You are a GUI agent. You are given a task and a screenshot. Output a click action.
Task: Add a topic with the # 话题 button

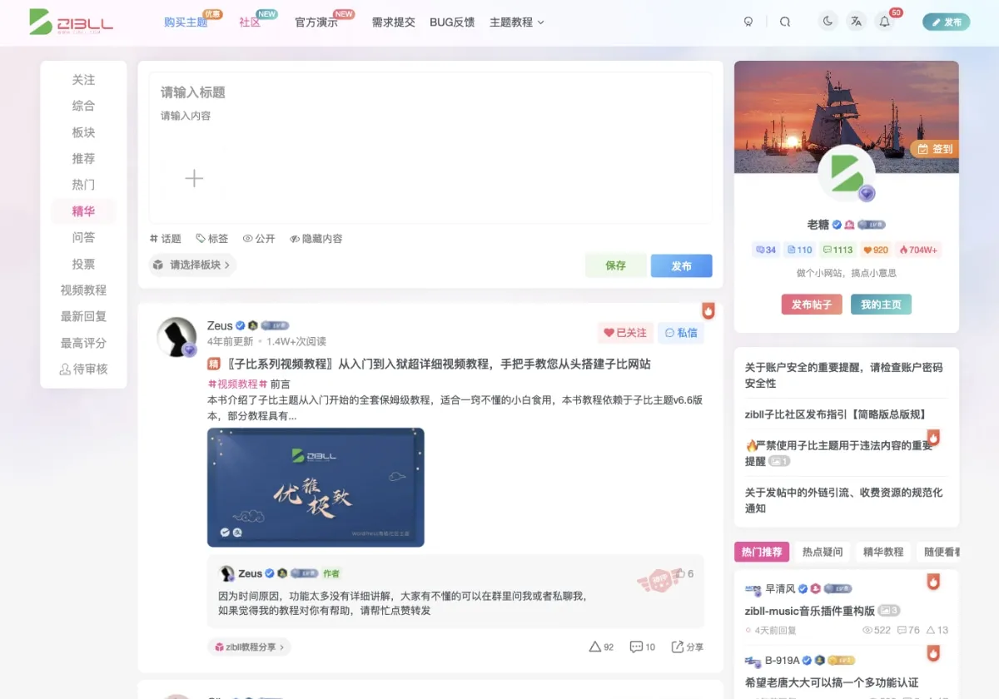pyautogui.click(x=165, y=239)
